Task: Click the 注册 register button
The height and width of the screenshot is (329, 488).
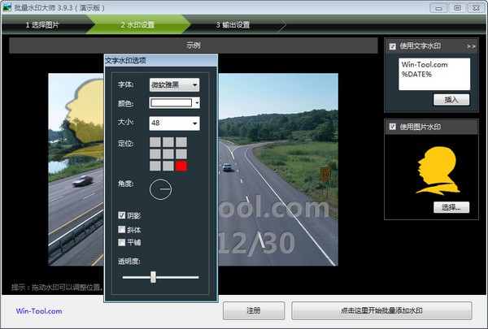Action: [254, 311]
